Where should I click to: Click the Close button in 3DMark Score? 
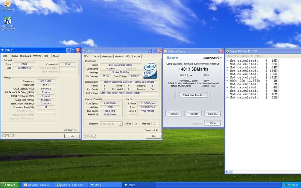coord(213,123)
